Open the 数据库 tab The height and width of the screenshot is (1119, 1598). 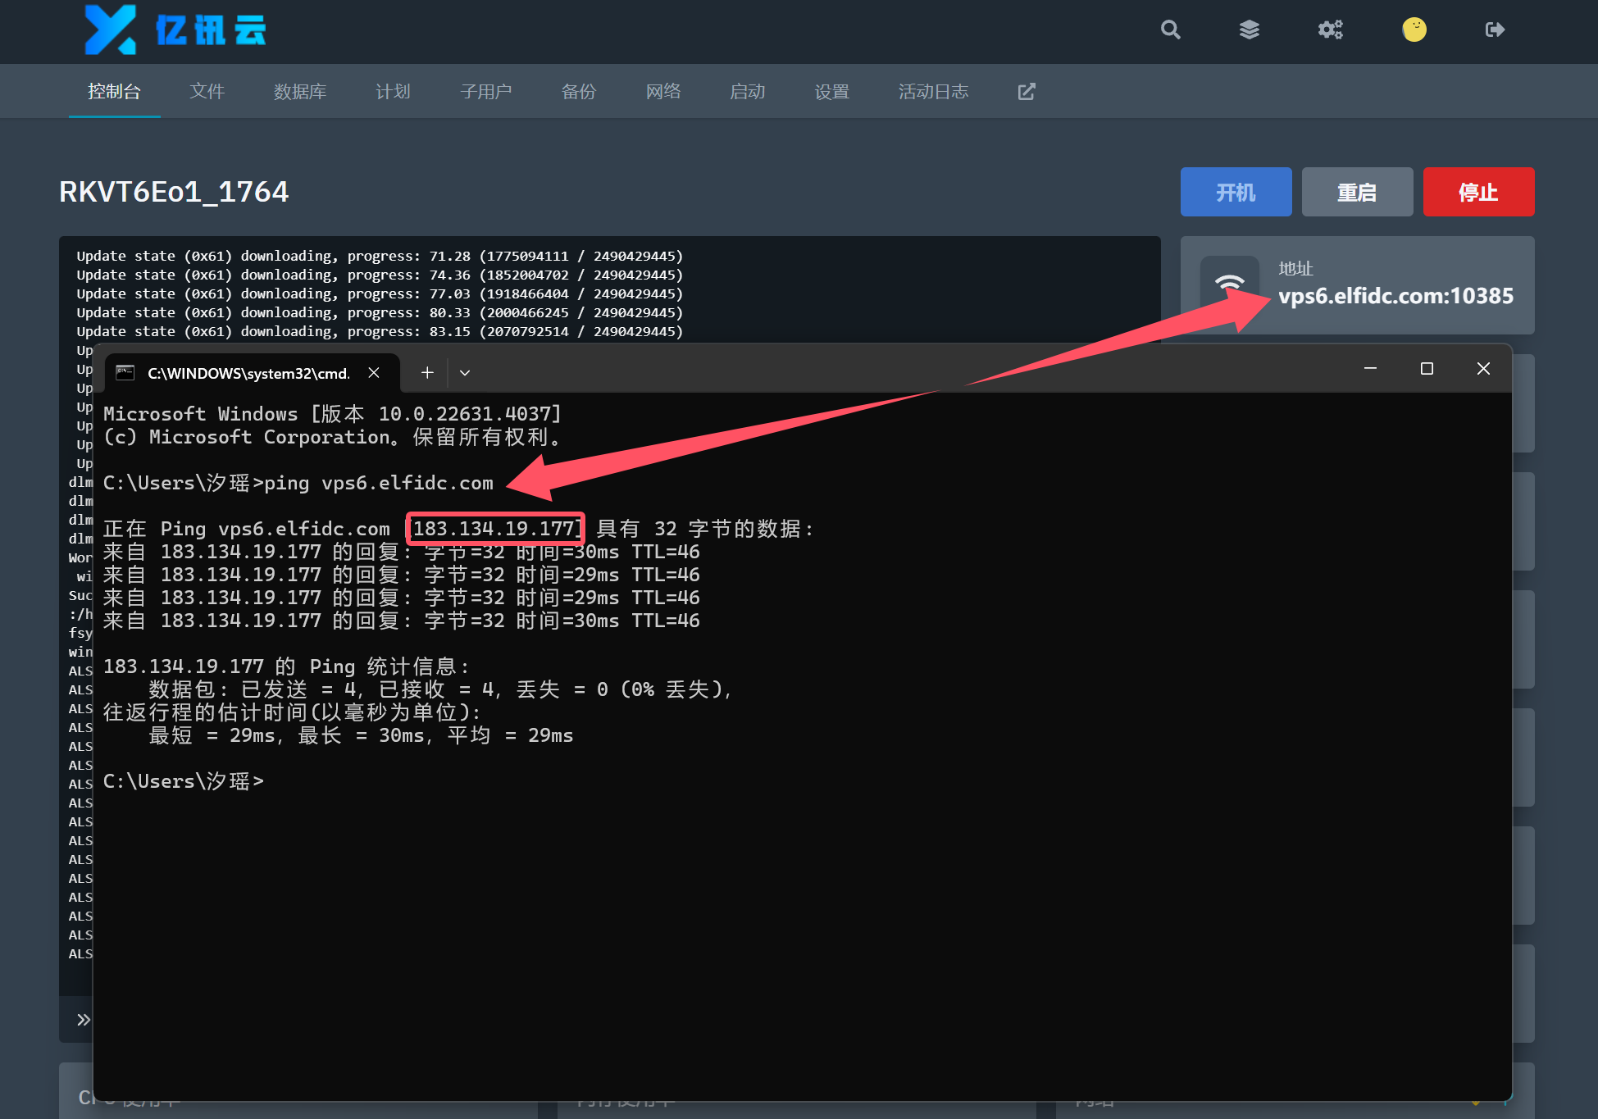[300, 92]
